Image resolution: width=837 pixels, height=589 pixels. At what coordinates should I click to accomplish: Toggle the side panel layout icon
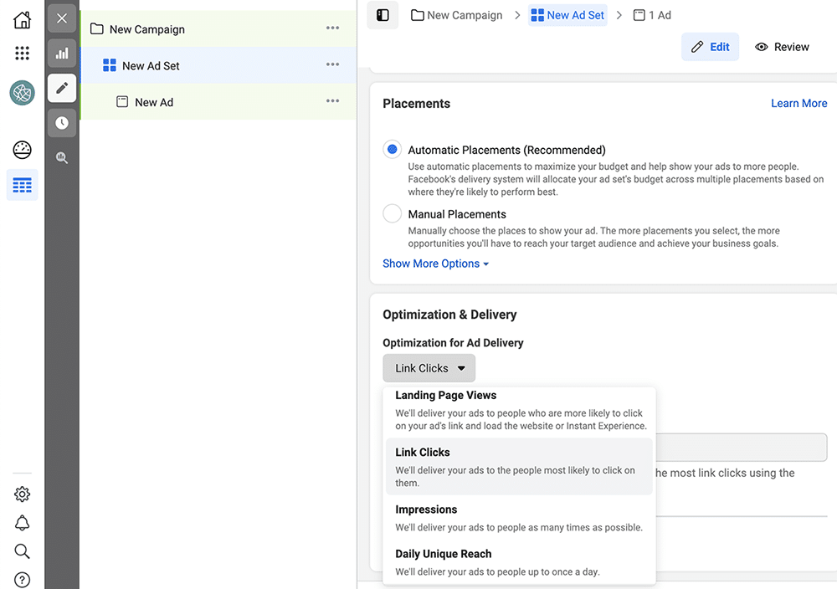pyautogui.click(x=383, y=15)
